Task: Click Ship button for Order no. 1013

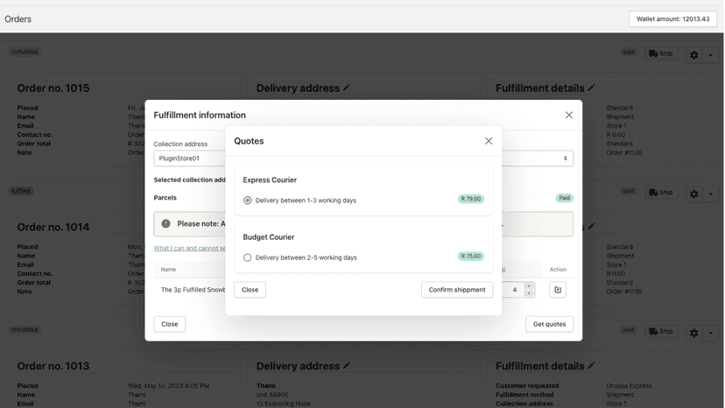Action: click(661, 331)
